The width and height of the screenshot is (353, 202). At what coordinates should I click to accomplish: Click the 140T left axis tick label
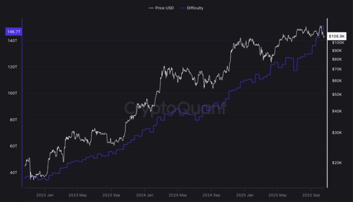(12, 41)
